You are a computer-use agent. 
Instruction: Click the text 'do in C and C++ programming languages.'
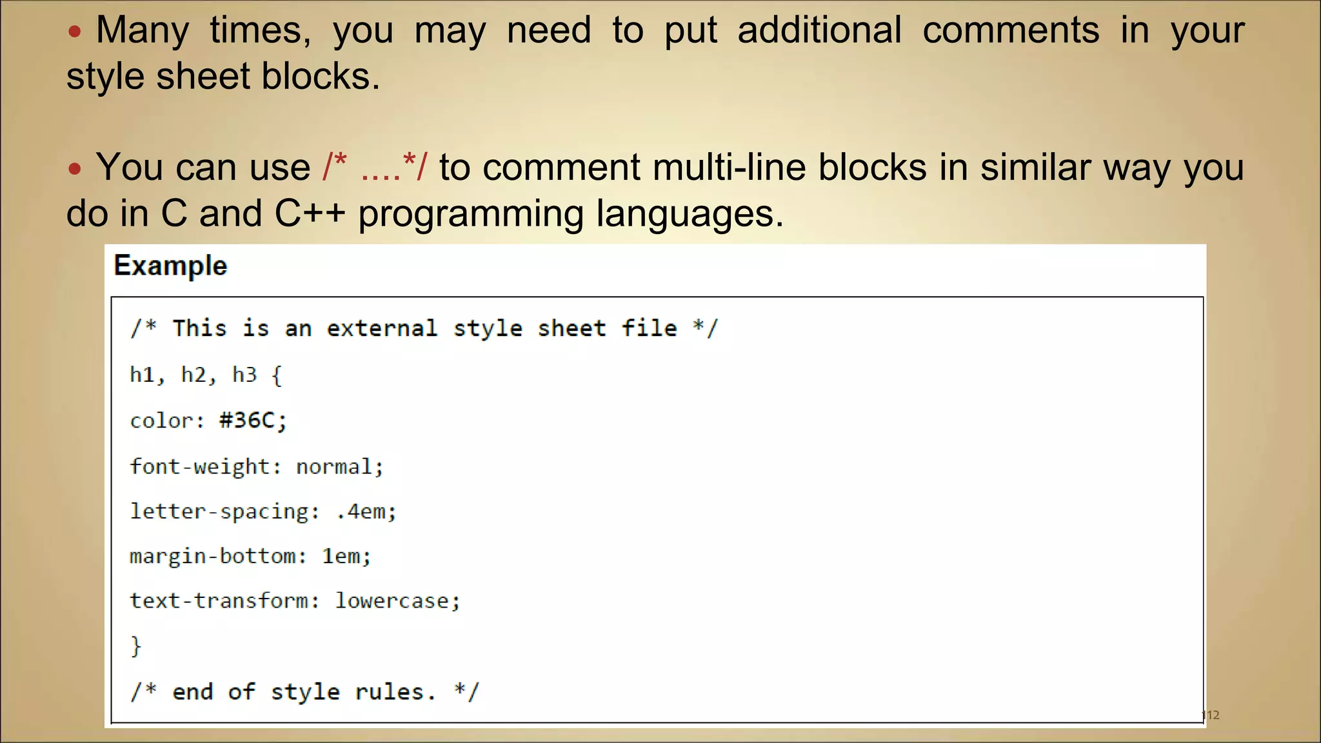click(425, 213)
